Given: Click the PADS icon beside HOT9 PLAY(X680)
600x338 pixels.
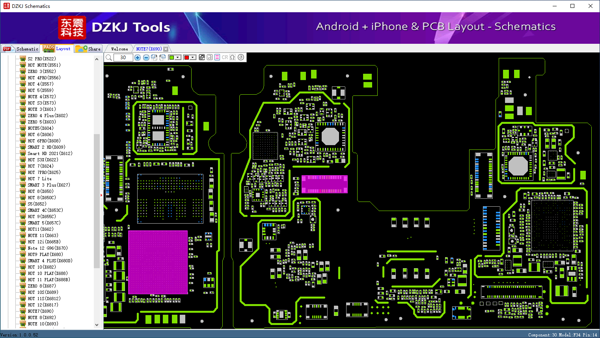Looking at the screenshot, I should (x=23, y=254).
